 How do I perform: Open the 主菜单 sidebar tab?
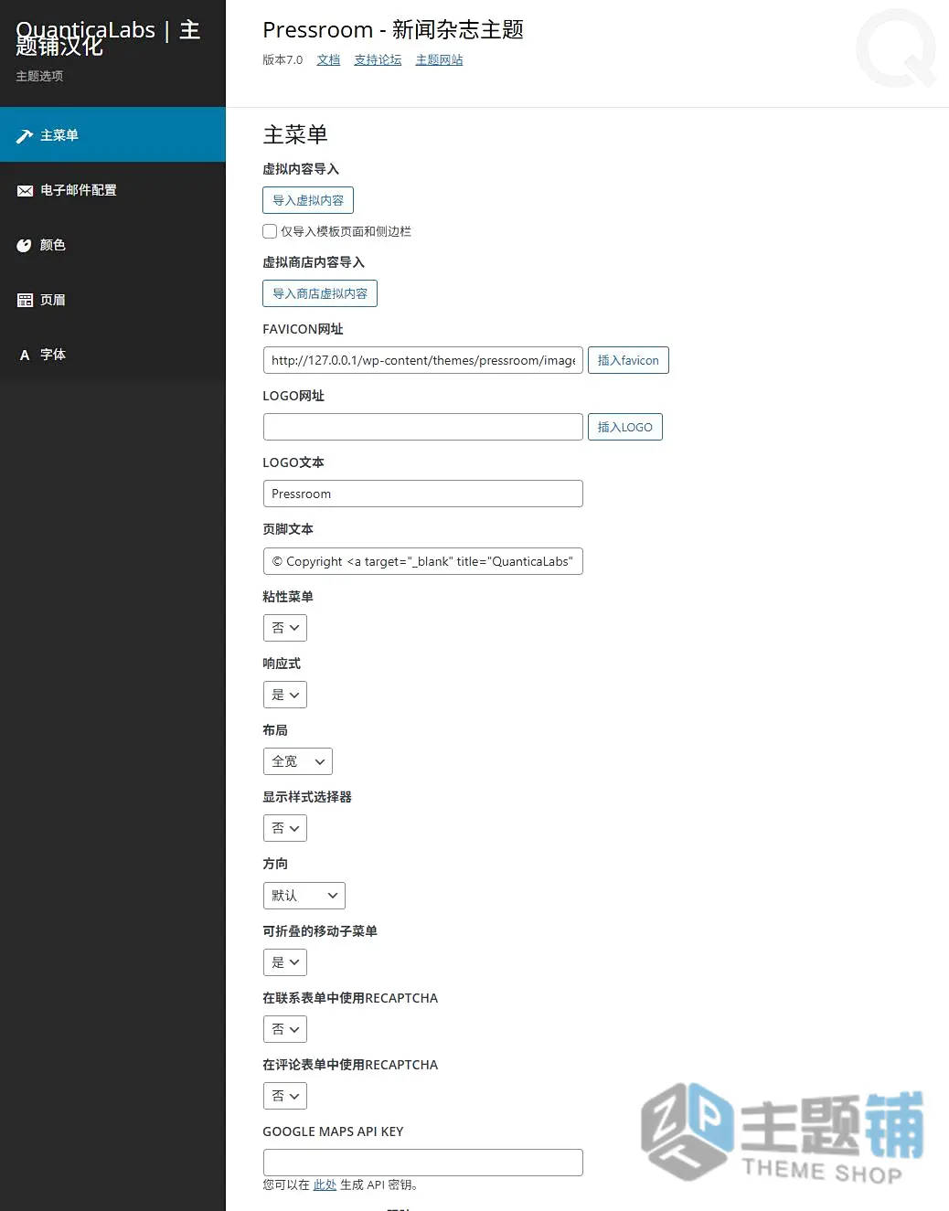pyautogui.click(x=112, y=134)
